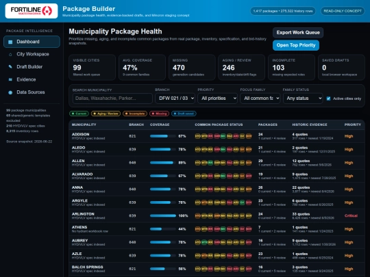Click the PRIORITY column header
This screenshot has height=277, width=370.
353,124
